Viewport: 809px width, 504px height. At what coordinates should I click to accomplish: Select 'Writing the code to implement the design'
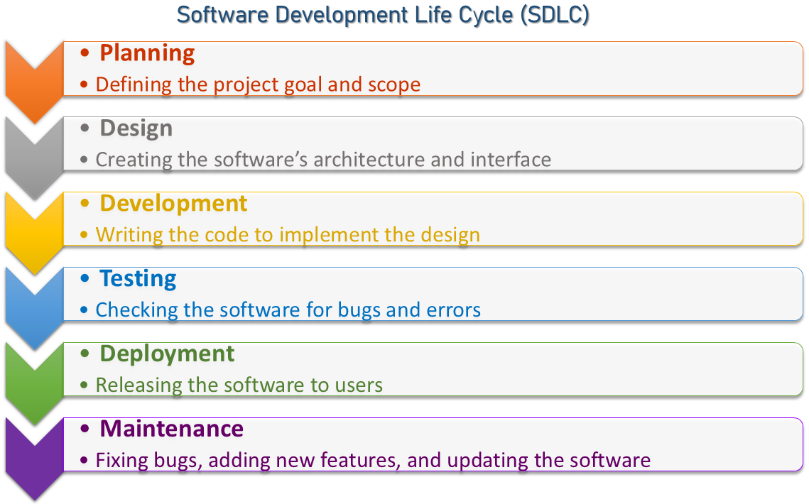(x=288, y=235)
